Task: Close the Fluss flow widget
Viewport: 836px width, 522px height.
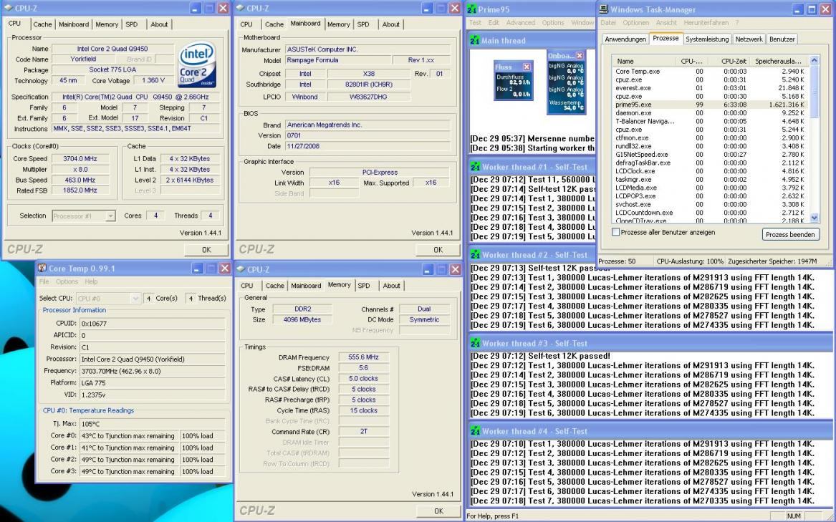Action: [x=527, y=67]
